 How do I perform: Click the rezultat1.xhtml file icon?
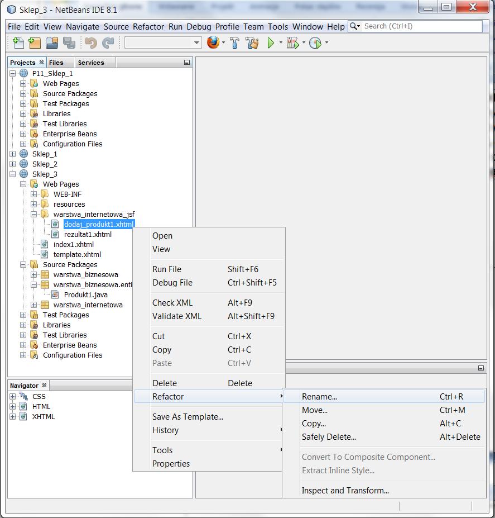[55, 234]
